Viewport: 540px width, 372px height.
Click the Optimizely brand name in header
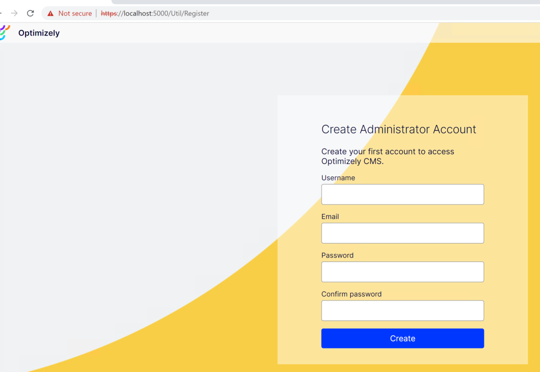click(39, 33)
